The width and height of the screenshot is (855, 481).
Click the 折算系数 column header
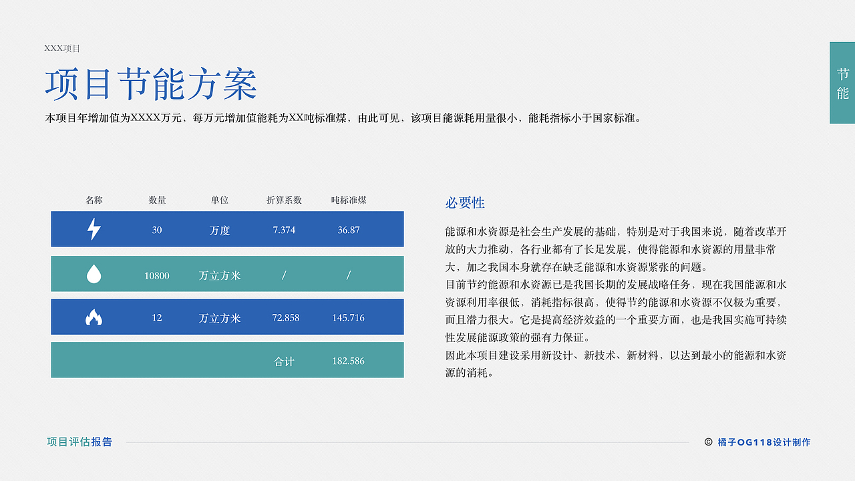pyautogui.click(x=284, y=200)
